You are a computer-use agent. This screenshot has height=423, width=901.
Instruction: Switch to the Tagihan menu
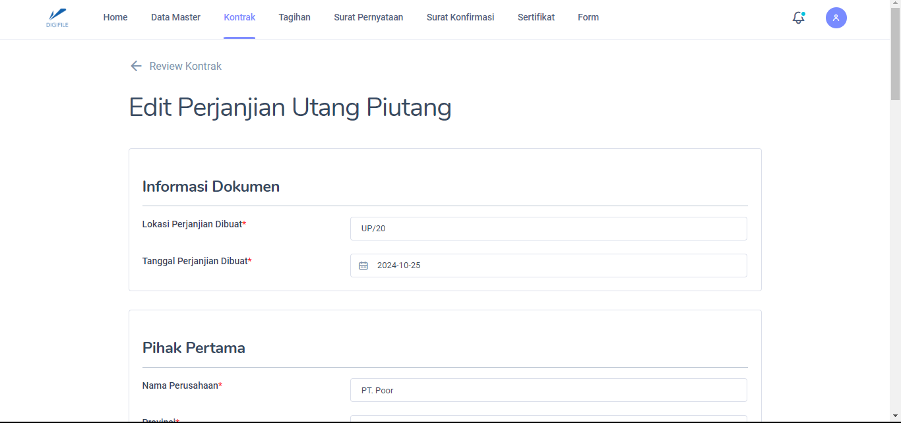click(294, 18)
